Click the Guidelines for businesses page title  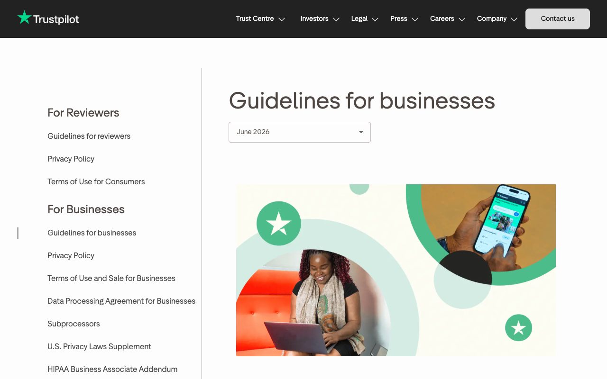(x=362, y=100)
